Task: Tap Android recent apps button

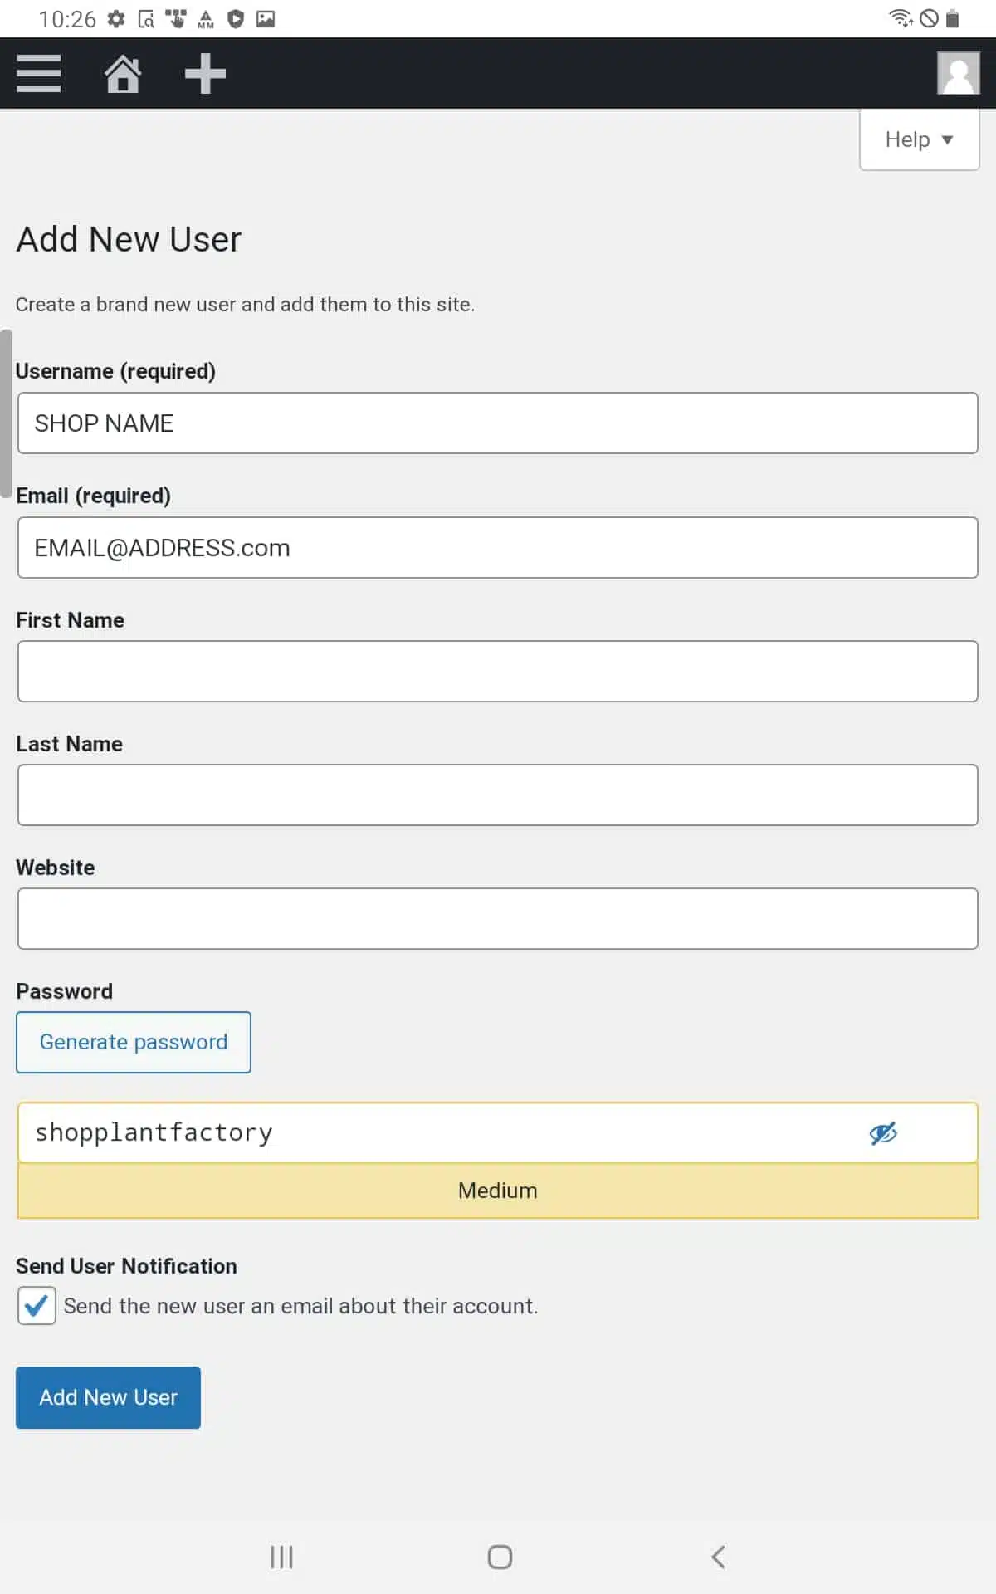Action: coord(282,1557)
